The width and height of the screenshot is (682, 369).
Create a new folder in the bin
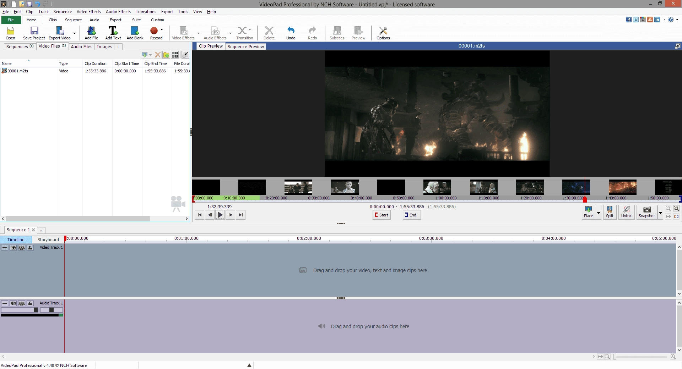166,55
